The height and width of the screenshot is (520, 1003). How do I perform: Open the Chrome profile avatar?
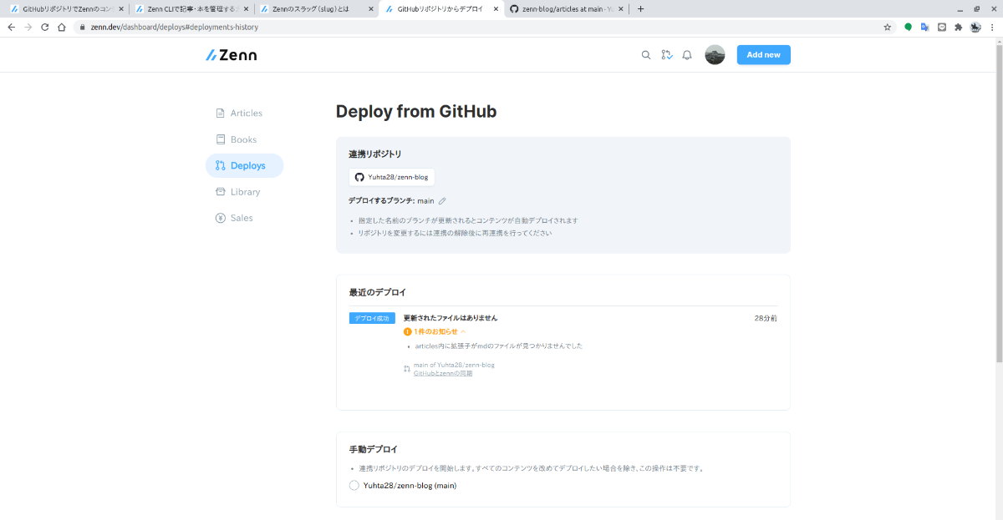pyautogui.click(x=975, y=27)
